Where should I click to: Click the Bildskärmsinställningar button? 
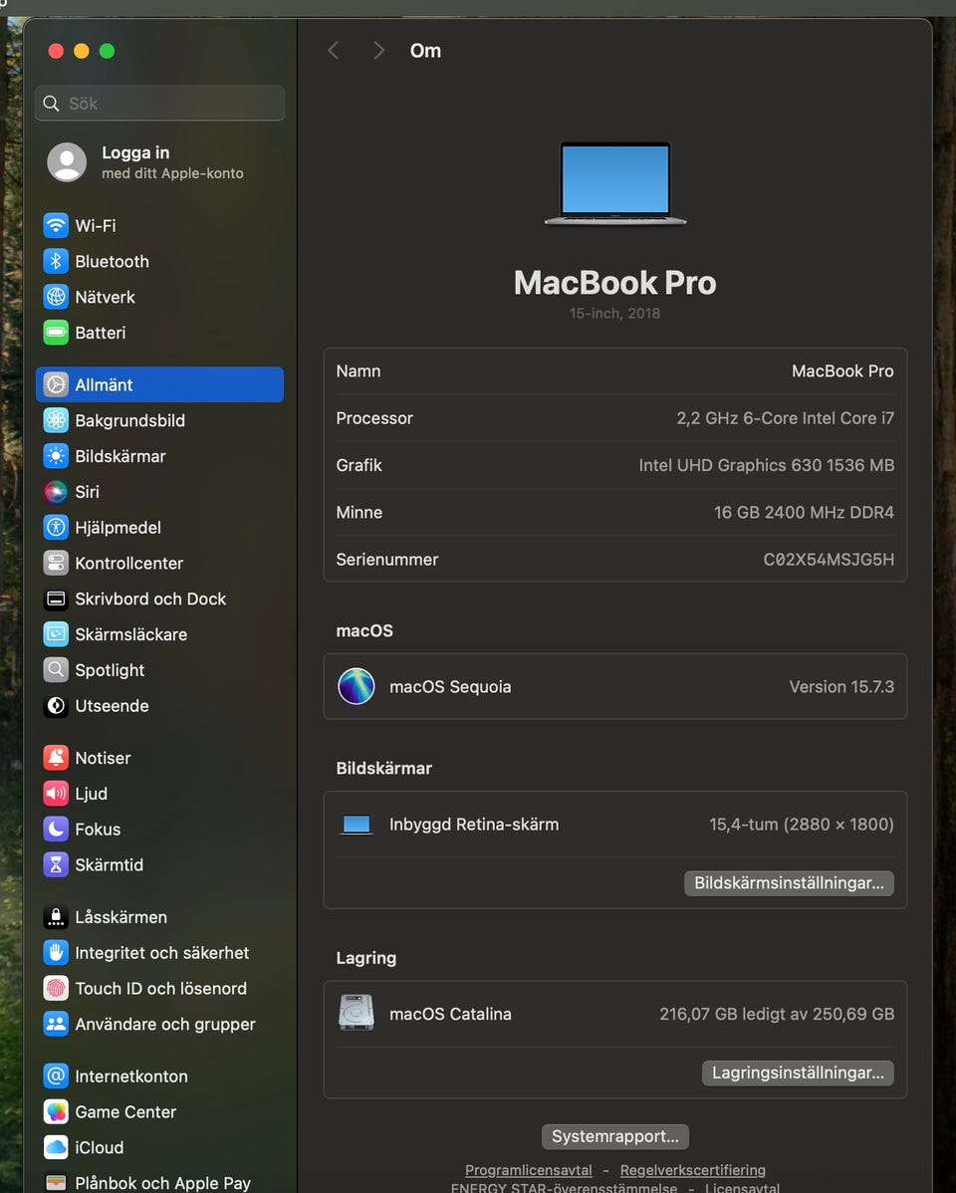(789, 883)
